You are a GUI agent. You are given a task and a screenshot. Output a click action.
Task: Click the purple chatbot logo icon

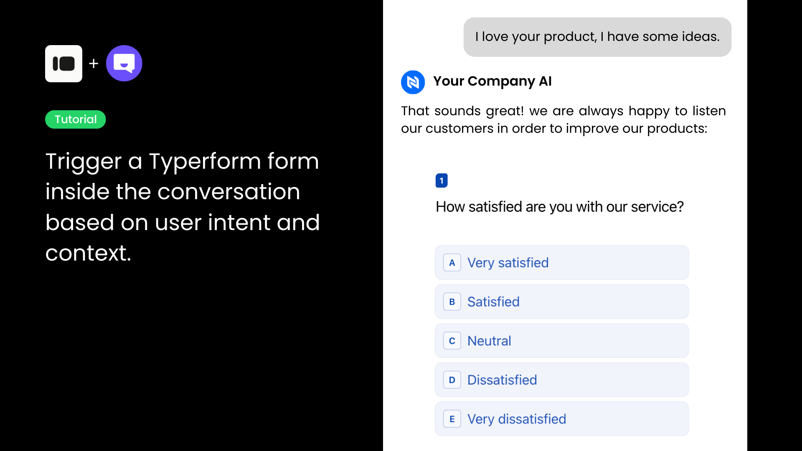(x=124, y=63)
